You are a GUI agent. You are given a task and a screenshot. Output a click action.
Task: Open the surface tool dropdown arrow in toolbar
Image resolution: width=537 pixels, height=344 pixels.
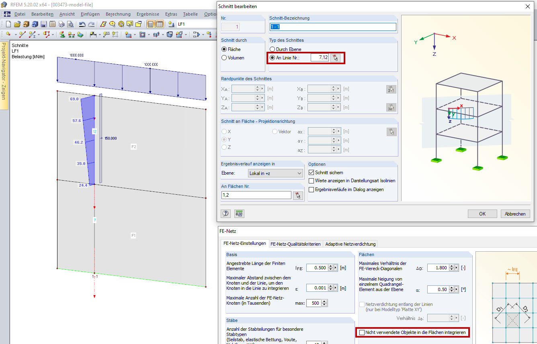point(135,35)
